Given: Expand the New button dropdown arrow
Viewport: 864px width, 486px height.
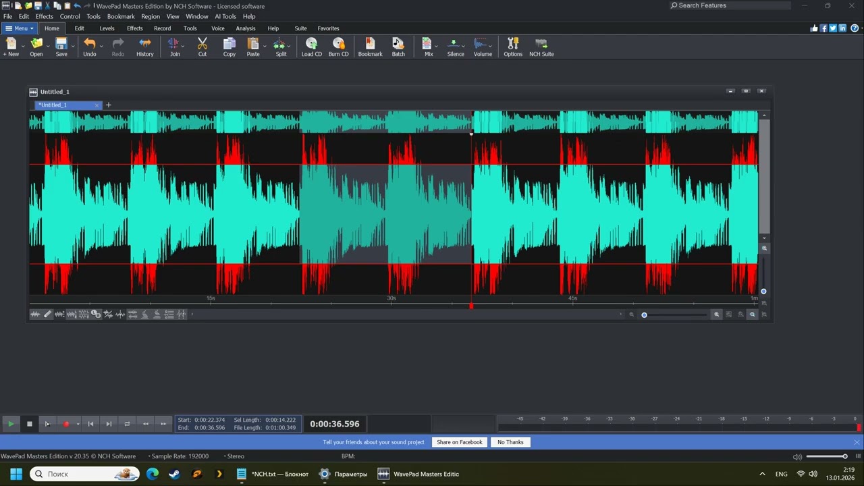Looking at the screenshot, I should [x=23, y=46].
